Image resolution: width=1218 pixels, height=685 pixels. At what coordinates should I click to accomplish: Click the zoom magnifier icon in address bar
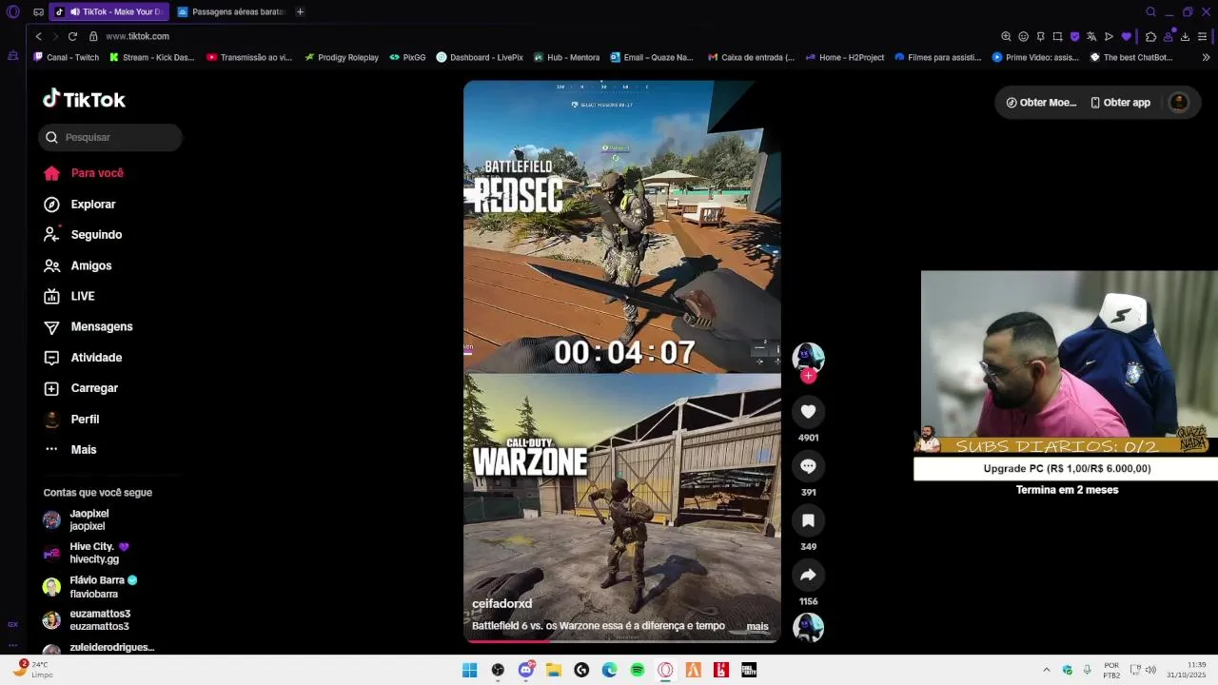[x=1006, y=36]
